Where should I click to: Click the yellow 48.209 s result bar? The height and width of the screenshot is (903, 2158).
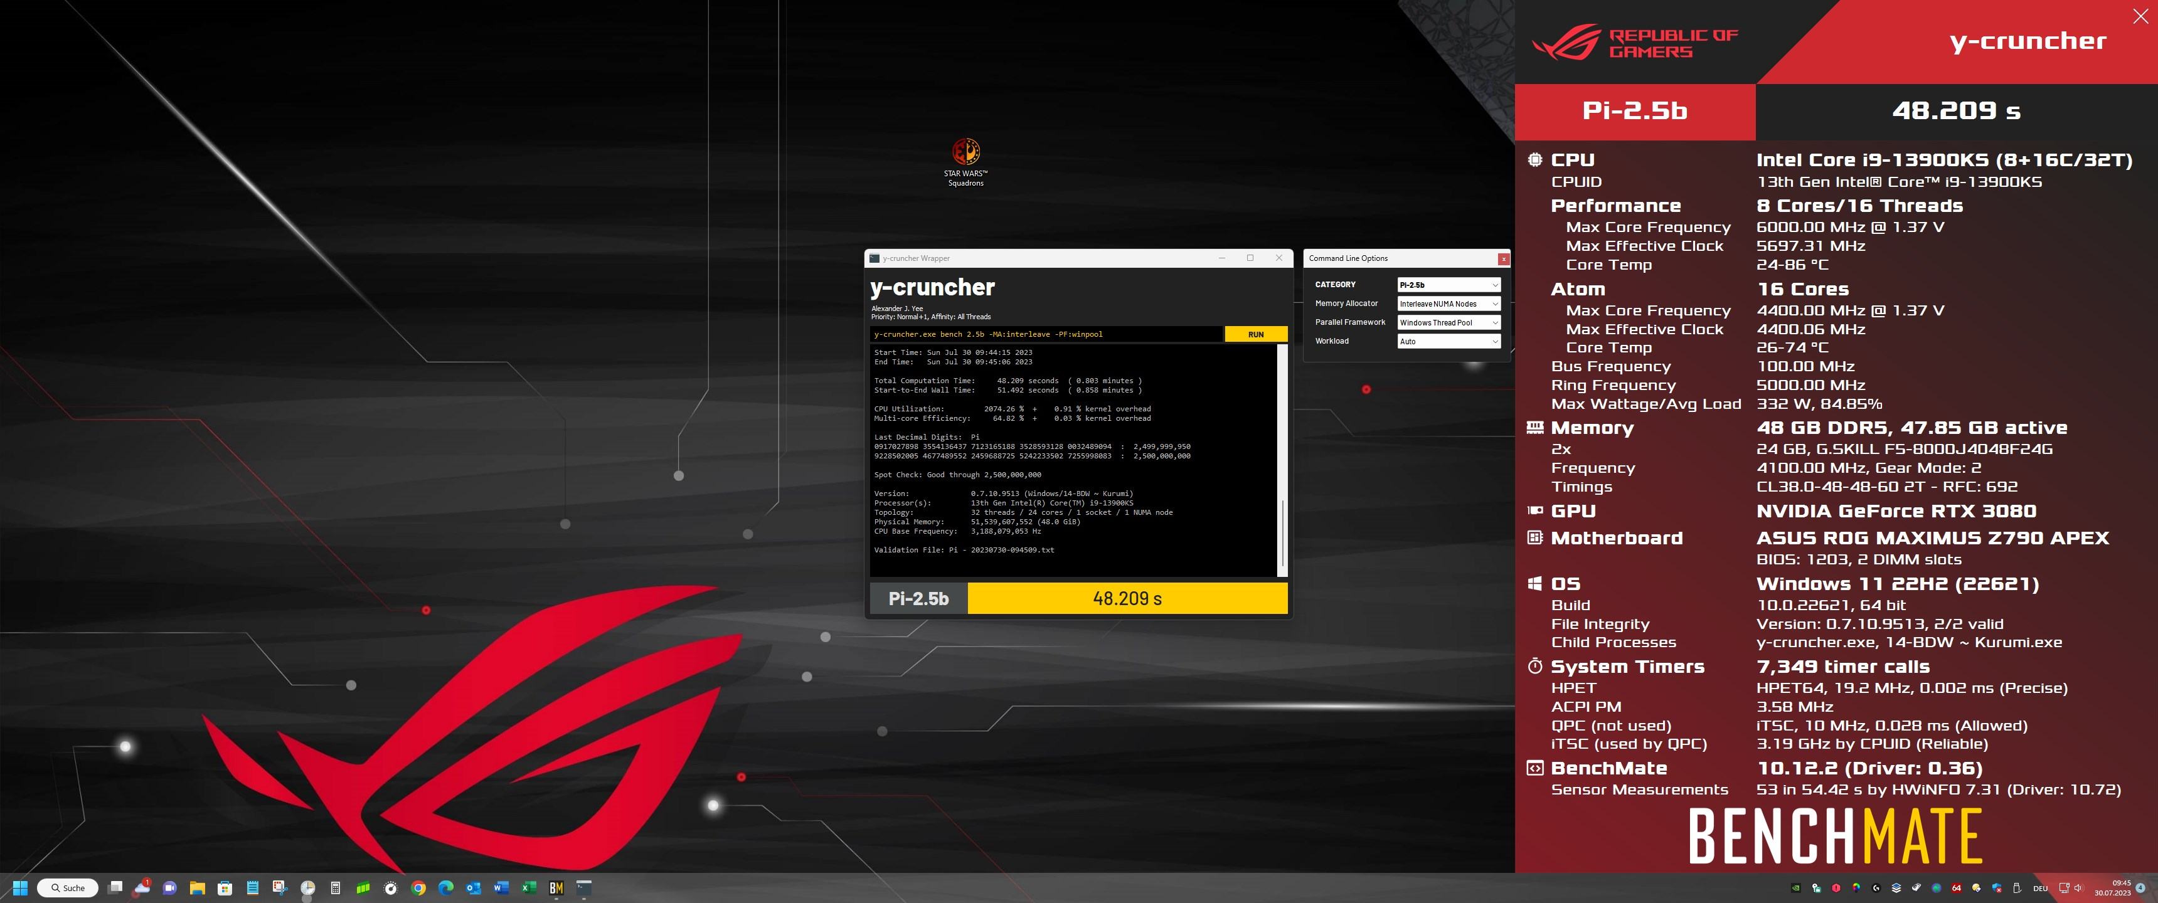[1127, 598]
